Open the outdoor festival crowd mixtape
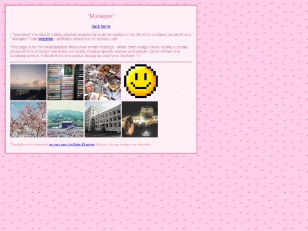The height and width of the screenshot is (231, 308). 66,119
